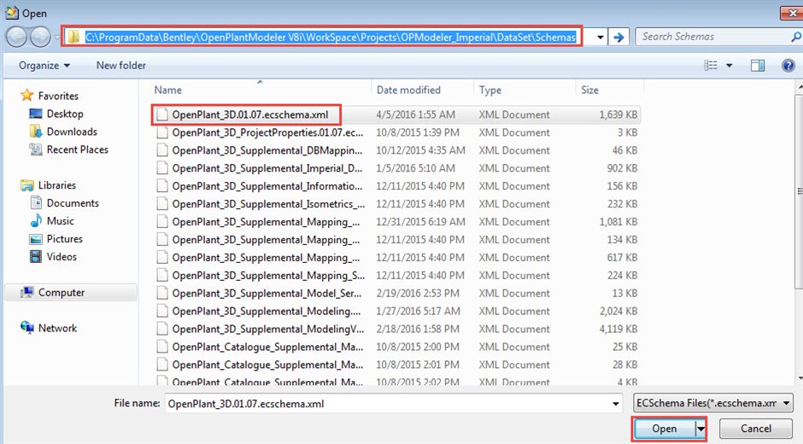Select Desktop in Favorites

click(65, 114)
